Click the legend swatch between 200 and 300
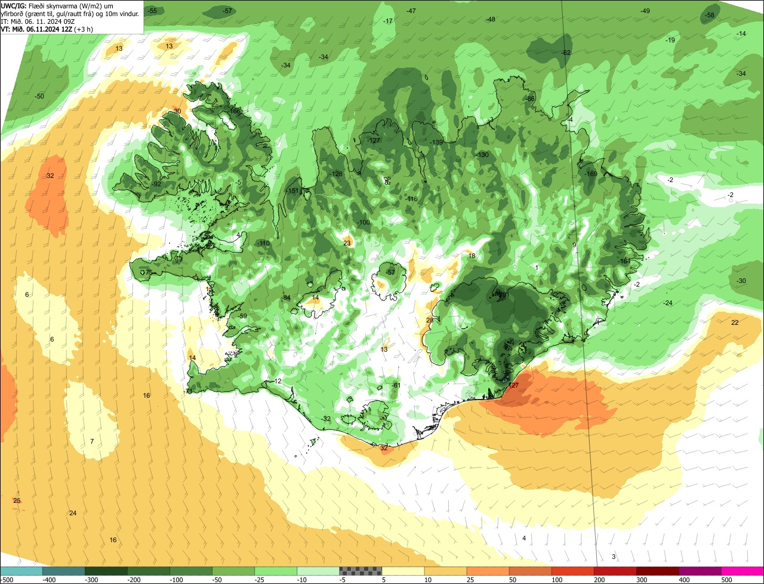Screen dimensions: 764x584 click(615, 571)
